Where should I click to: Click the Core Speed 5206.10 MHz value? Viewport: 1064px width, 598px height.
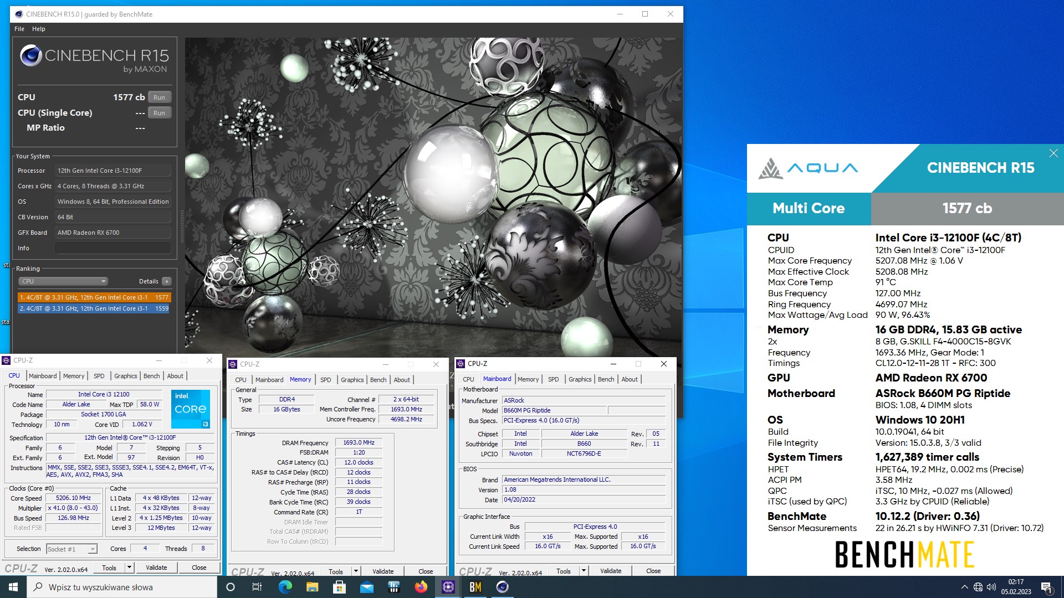(74, 498)
